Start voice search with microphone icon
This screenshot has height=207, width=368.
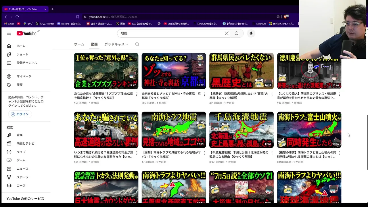point(251,33)
